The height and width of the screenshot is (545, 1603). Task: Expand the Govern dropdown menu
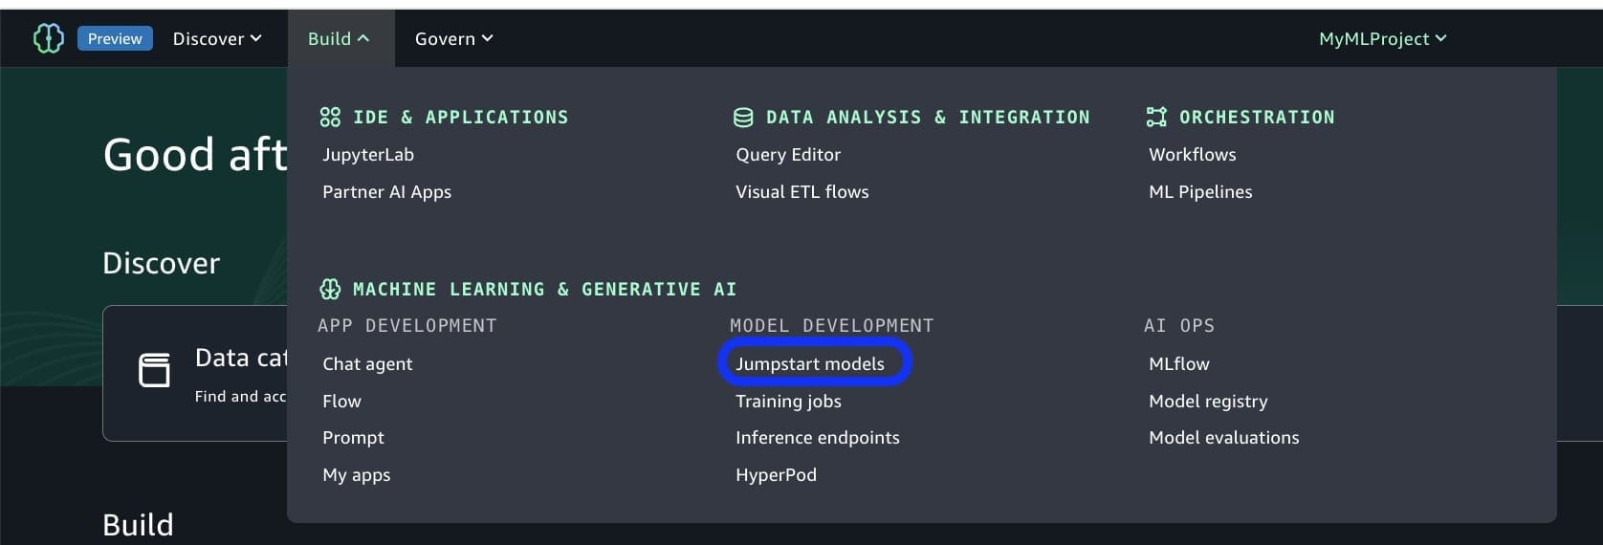453,38
